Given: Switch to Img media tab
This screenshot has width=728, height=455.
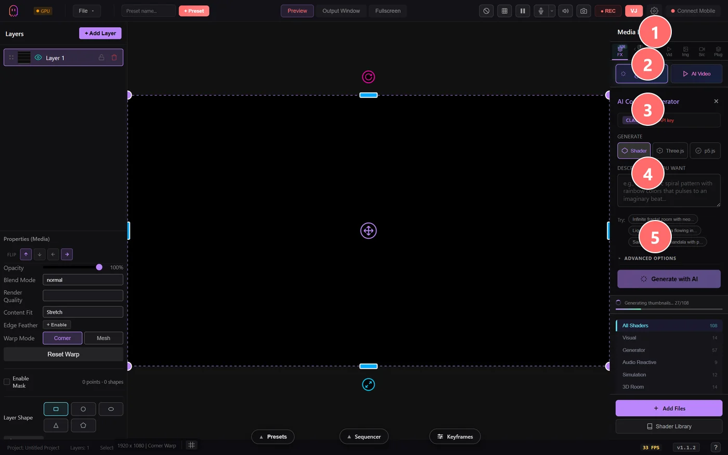Looking at the screenshot, I should coord(685,51).
